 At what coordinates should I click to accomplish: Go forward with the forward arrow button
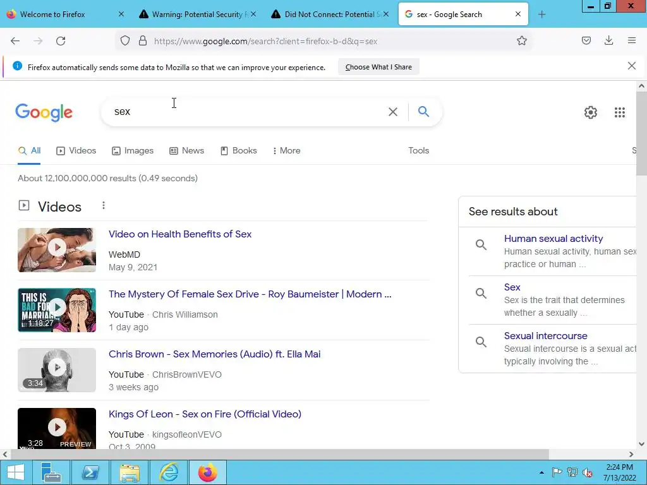38,41
